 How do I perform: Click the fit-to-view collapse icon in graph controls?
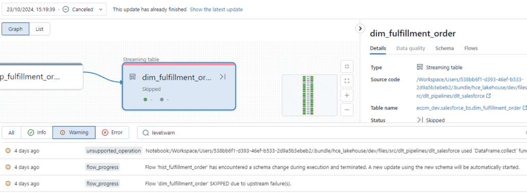pos(347,66)
